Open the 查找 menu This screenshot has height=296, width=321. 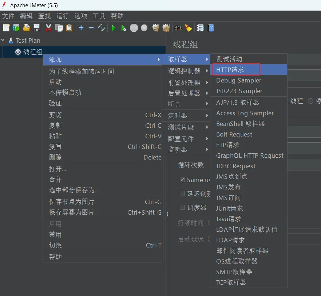point(44,16)
